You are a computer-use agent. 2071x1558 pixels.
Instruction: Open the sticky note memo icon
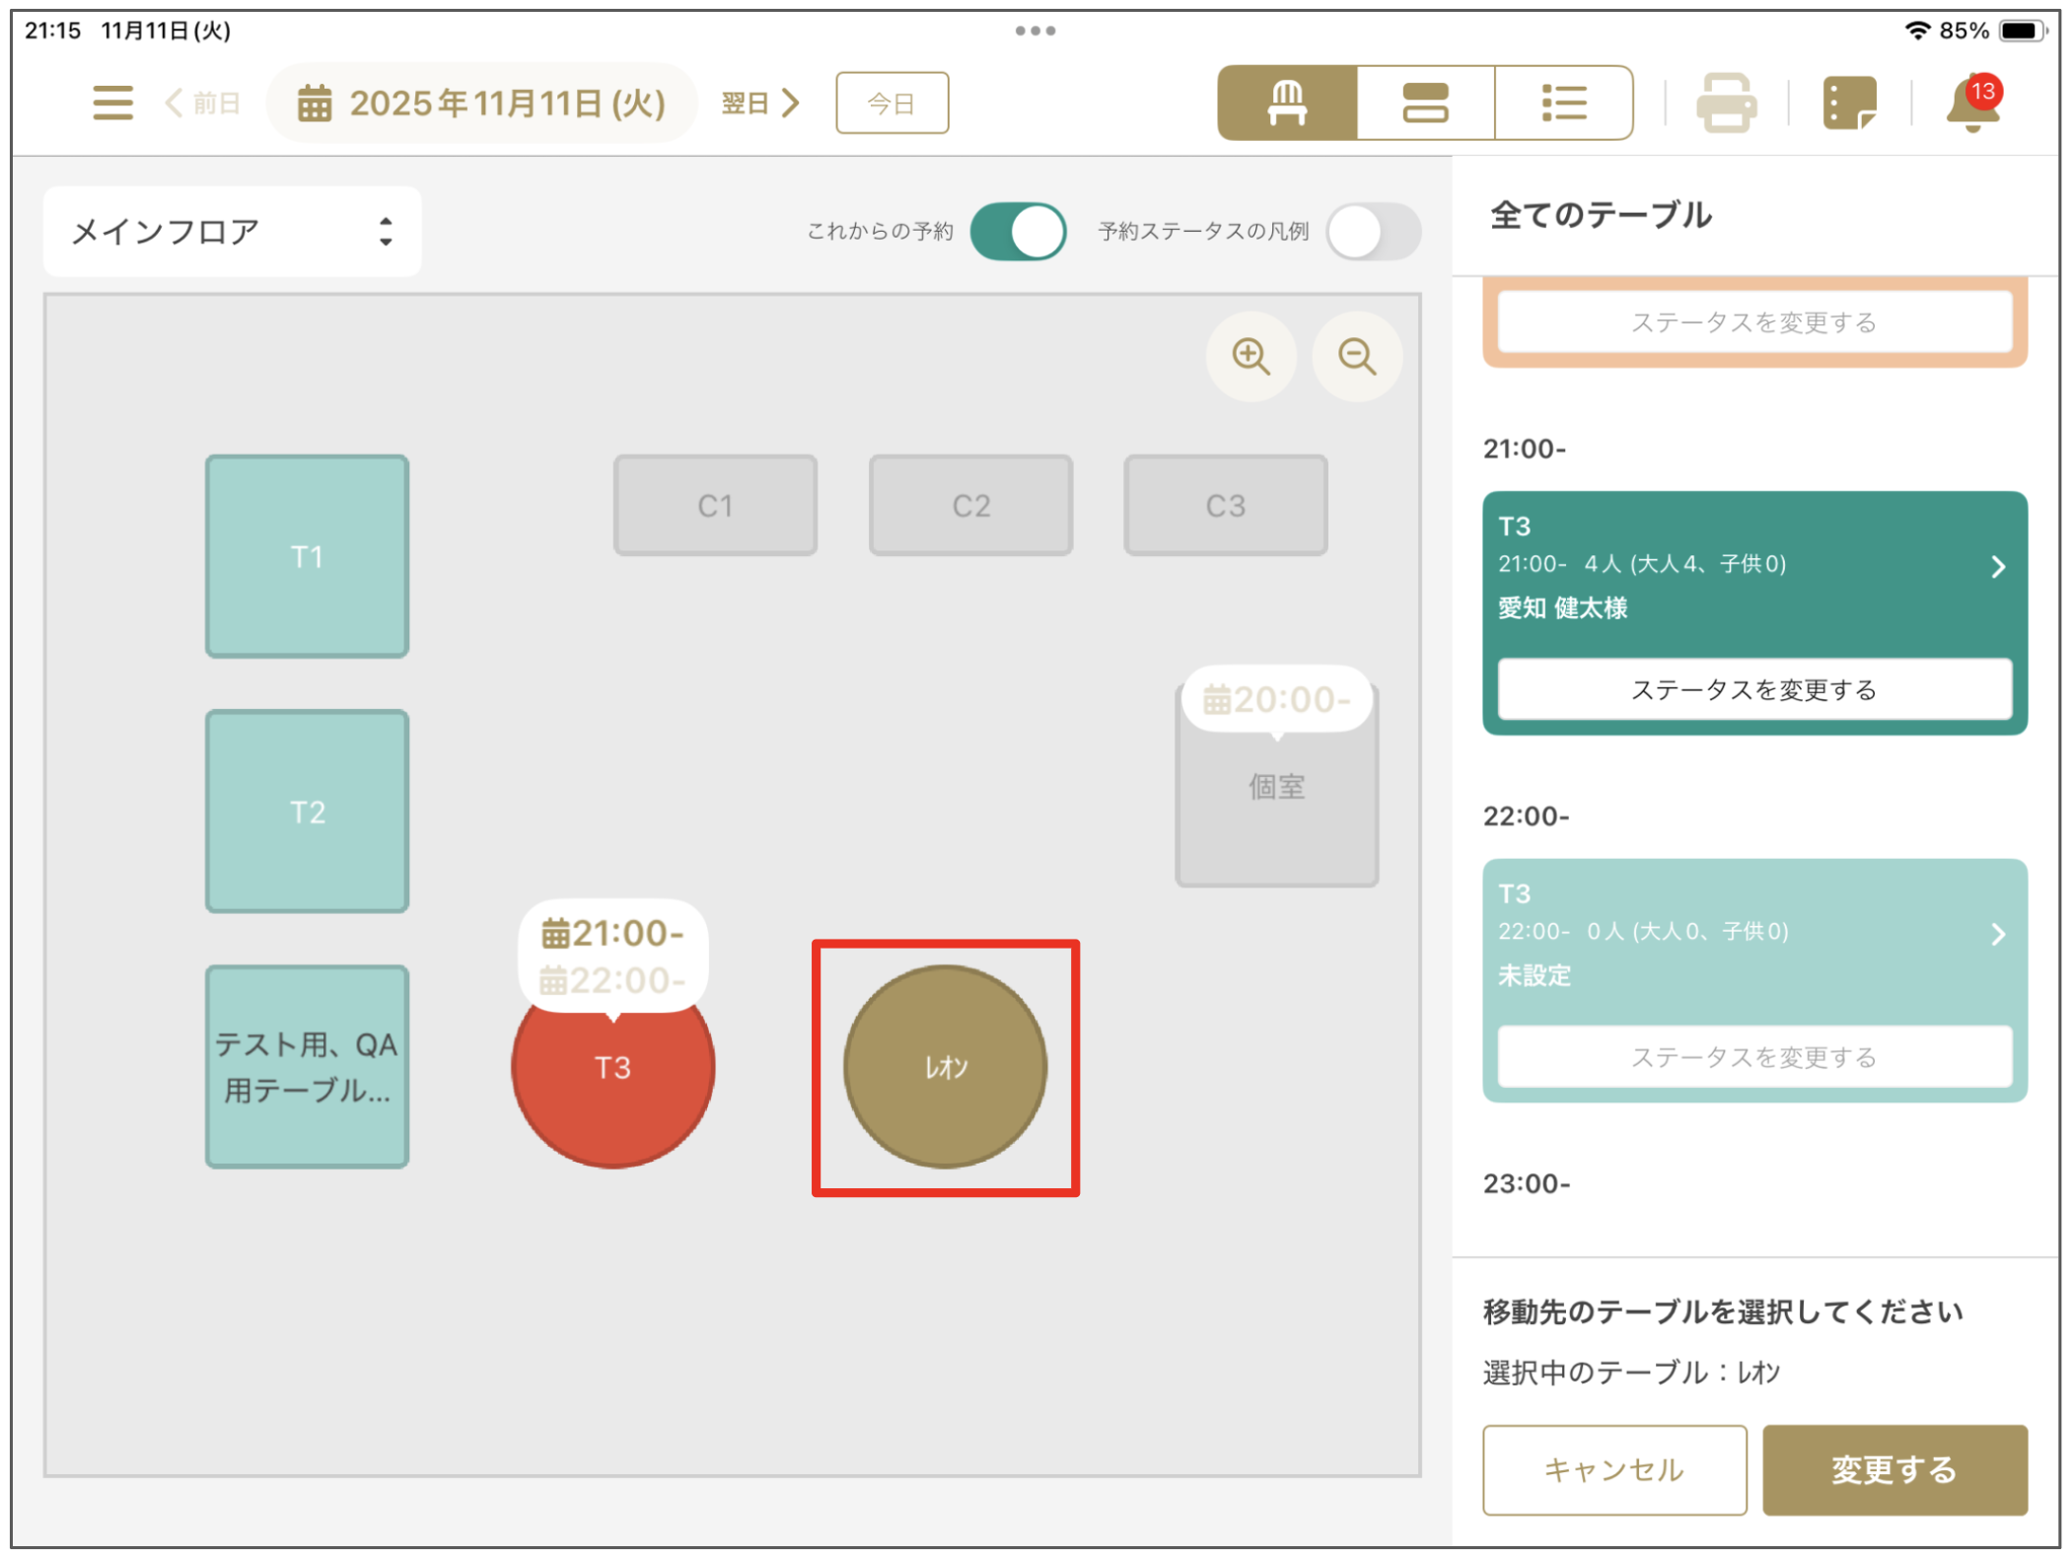point(1849,103)
